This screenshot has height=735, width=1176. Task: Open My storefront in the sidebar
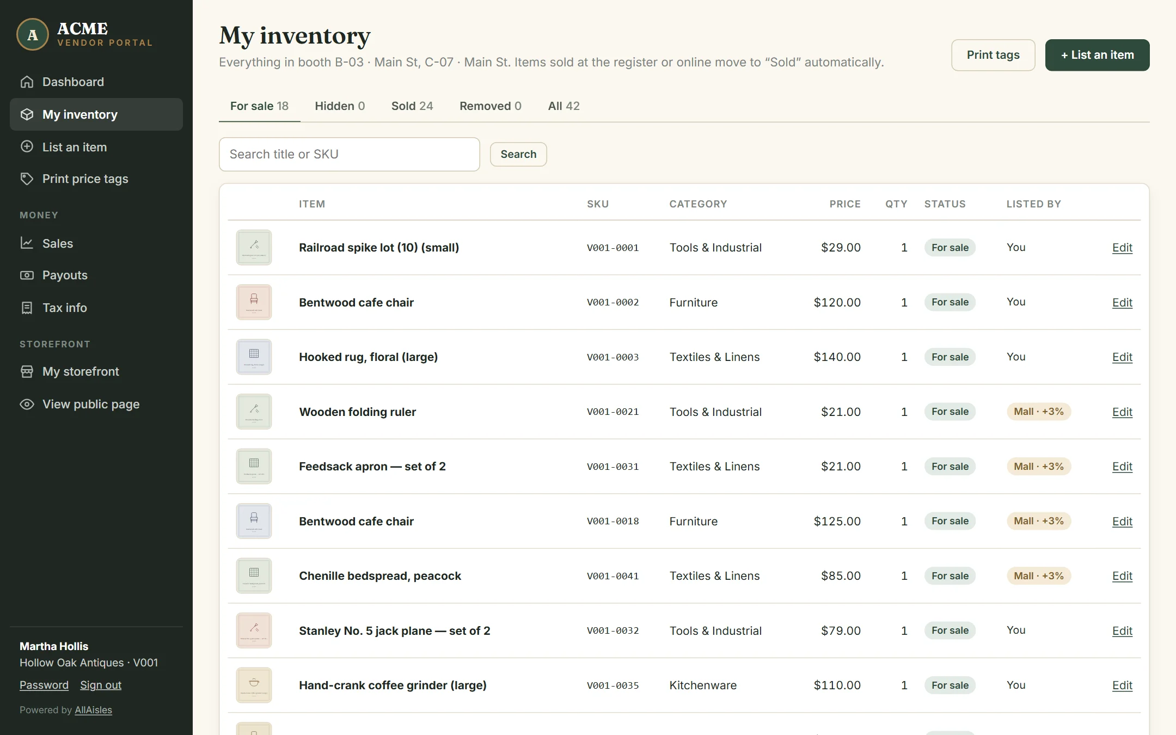96,371
